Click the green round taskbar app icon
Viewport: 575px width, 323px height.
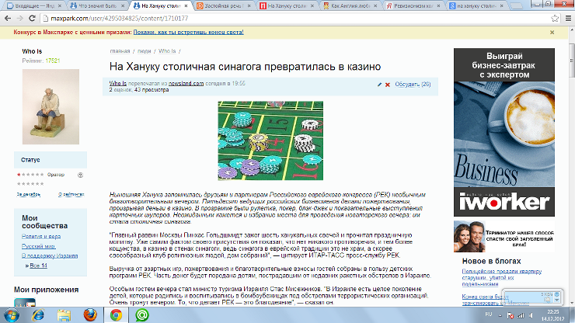[x=142, y=314]
